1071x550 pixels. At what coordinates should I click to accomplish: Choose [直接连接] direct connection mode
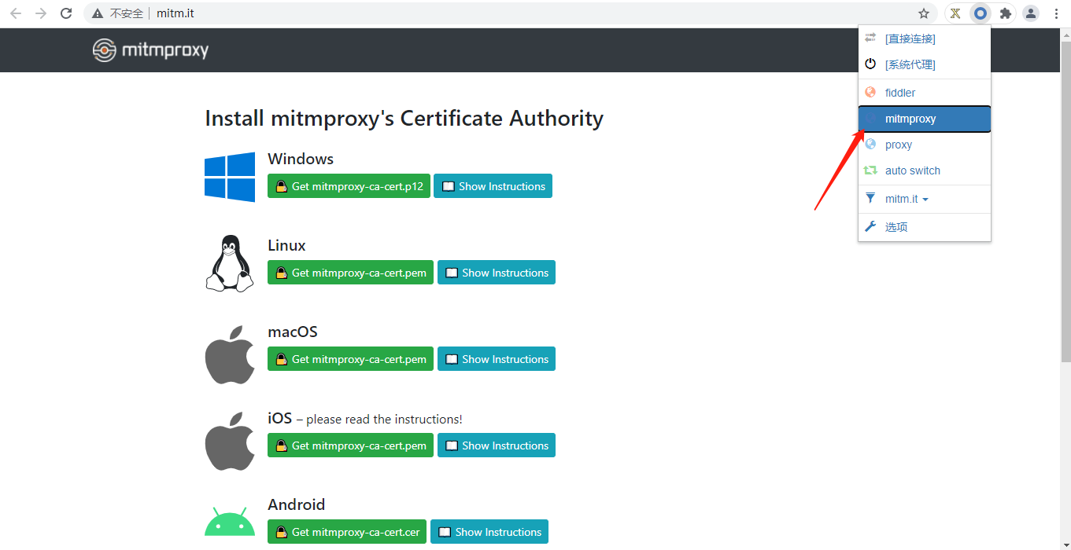click(x=910, y=38)
